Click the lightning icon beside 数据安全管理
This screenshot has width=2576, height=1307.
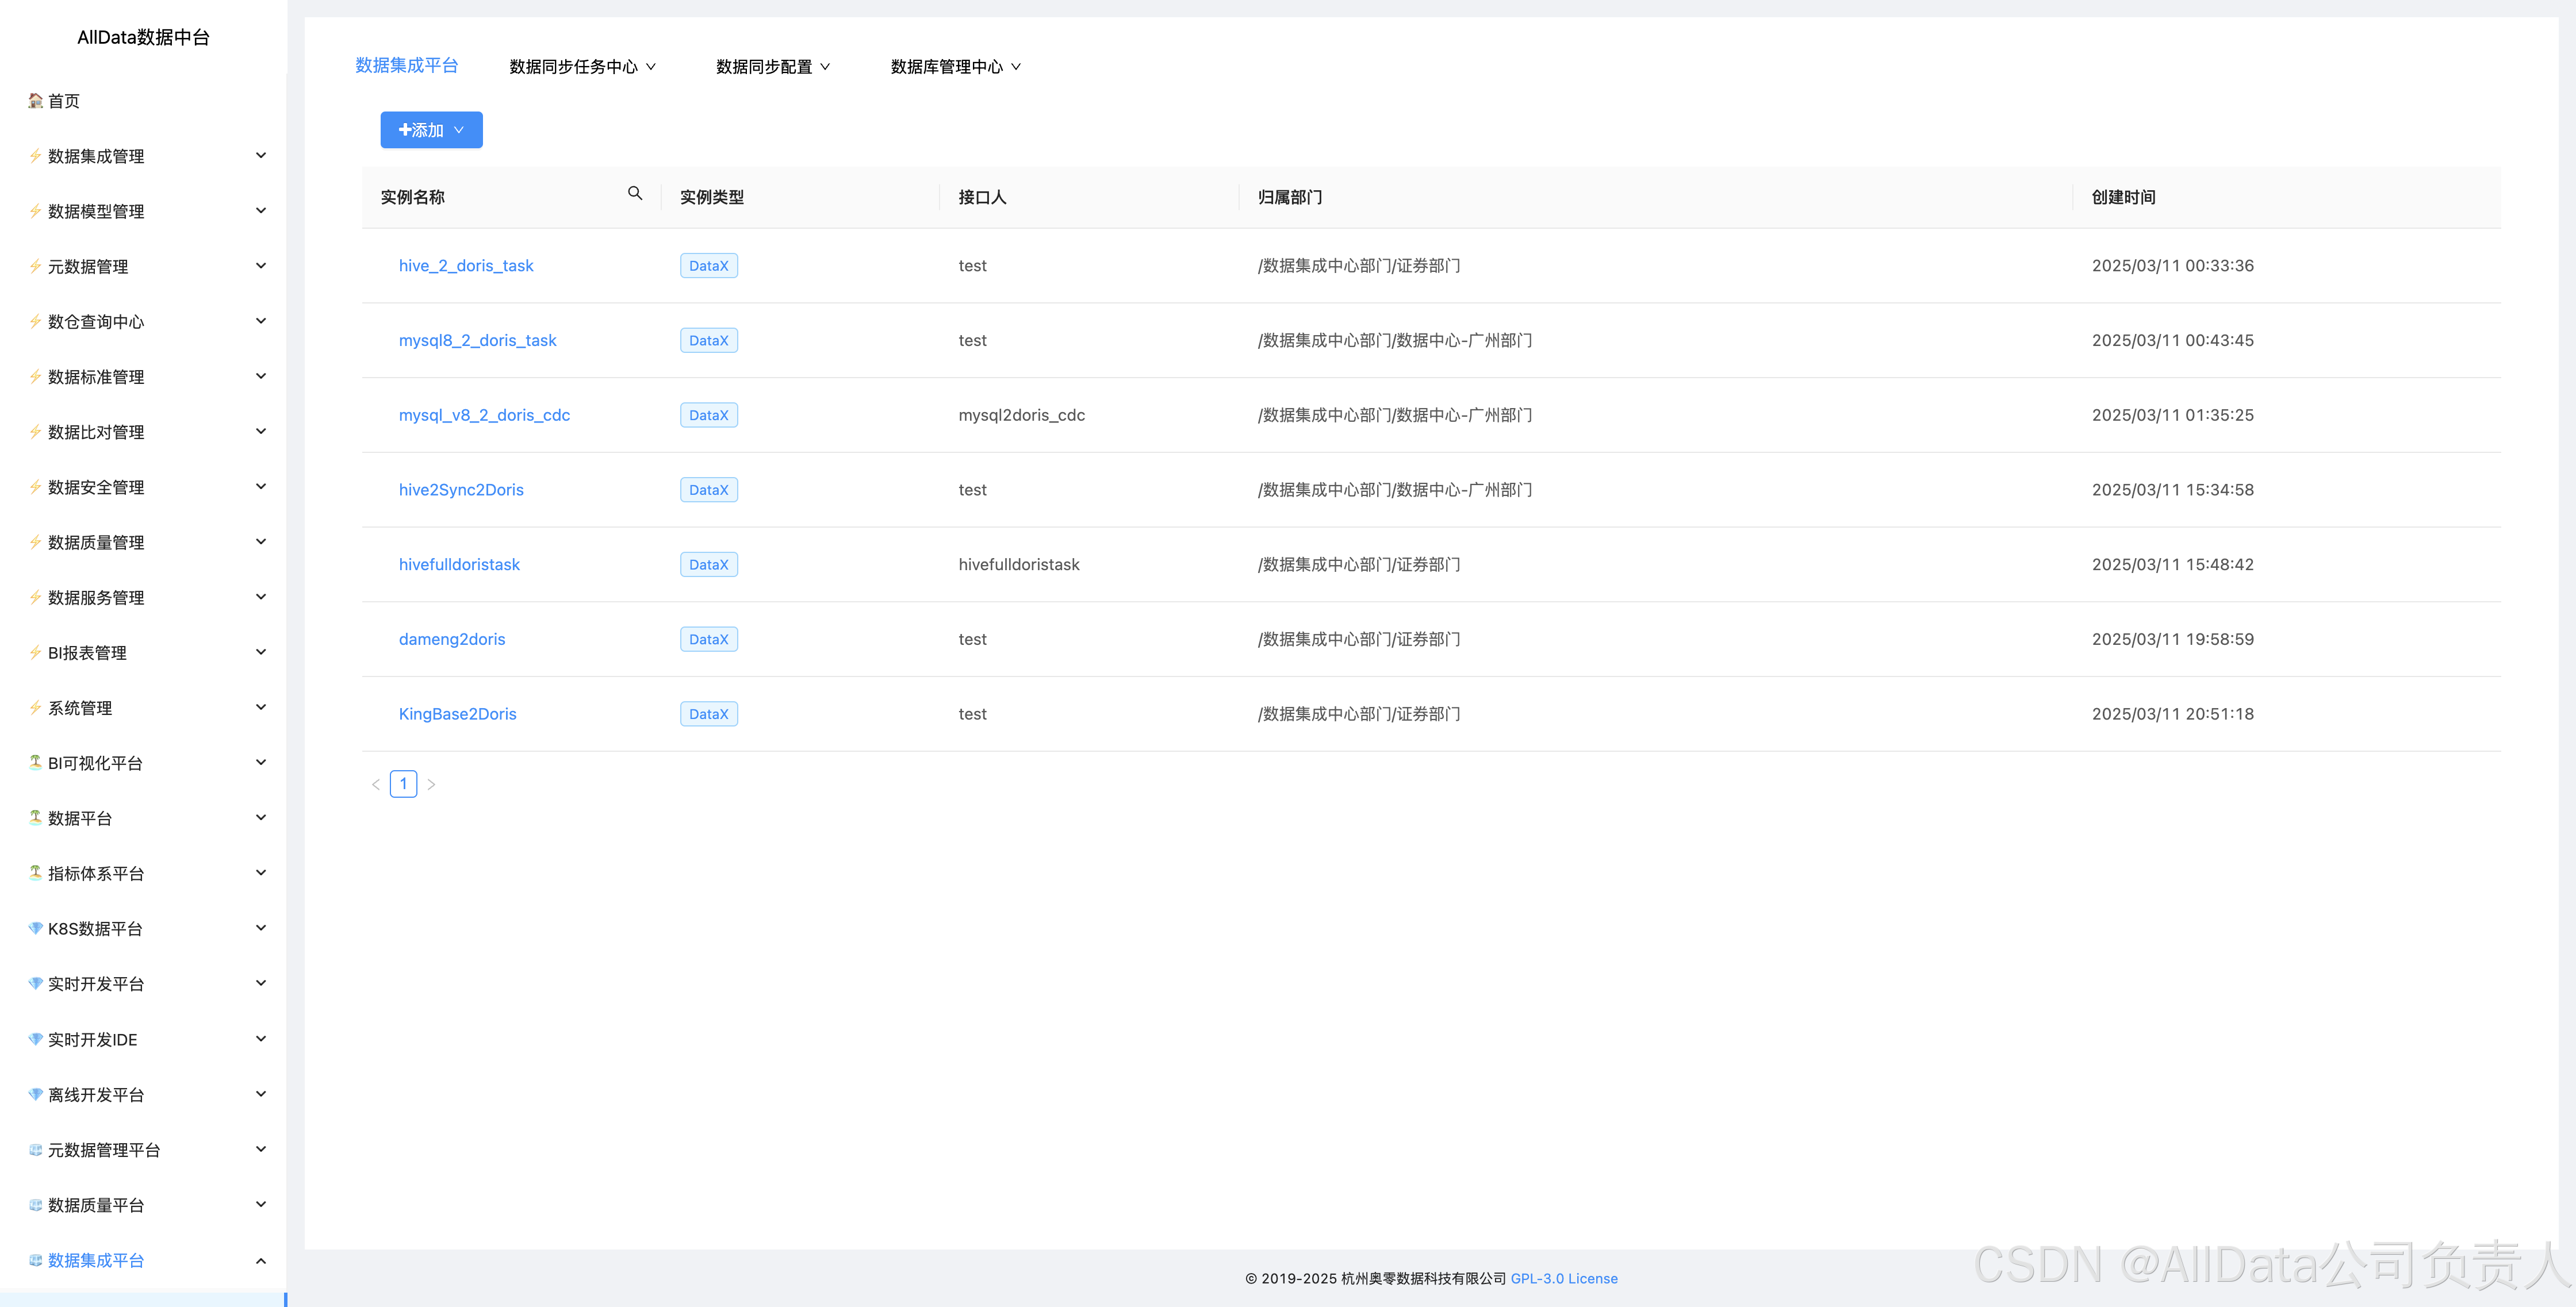(36, 487)
